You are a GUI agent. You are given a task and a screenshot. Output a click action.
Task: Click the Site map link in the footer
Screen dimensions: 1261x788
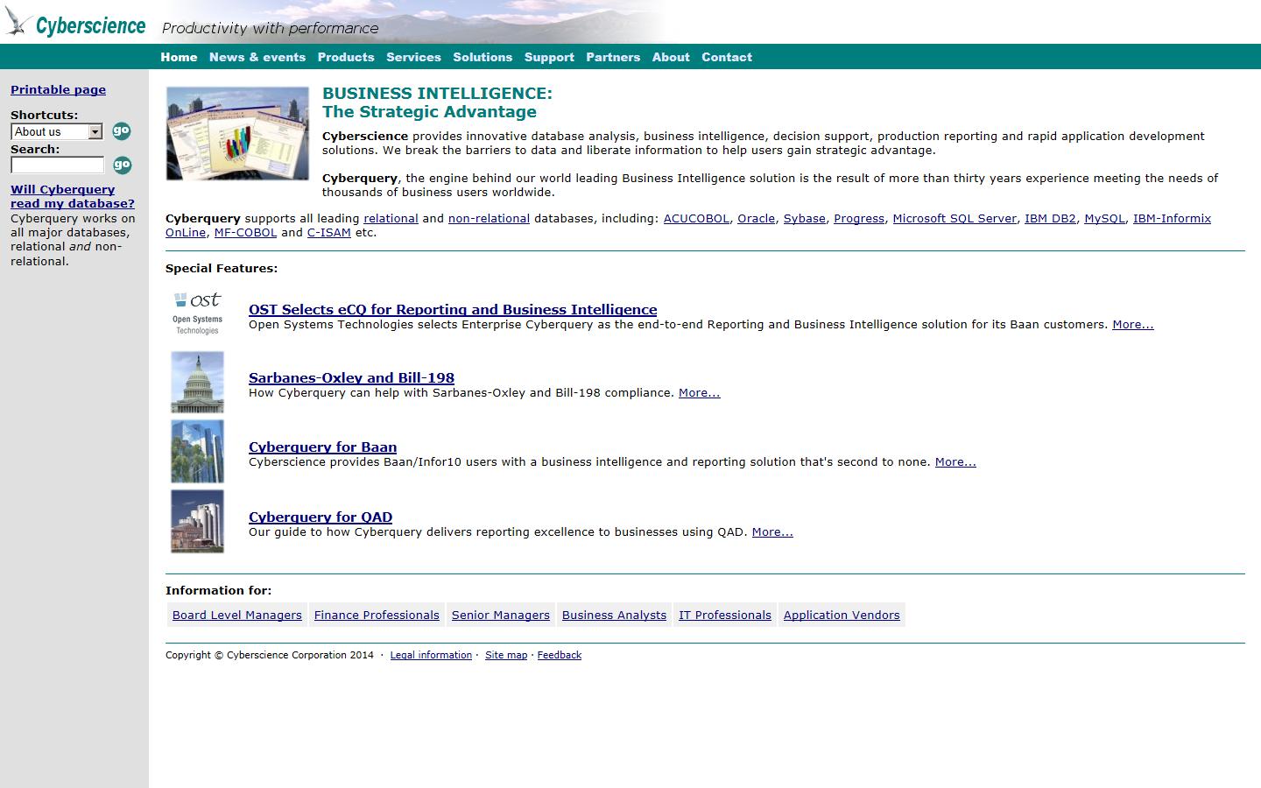pyautogui.click(x=506, y=655)
